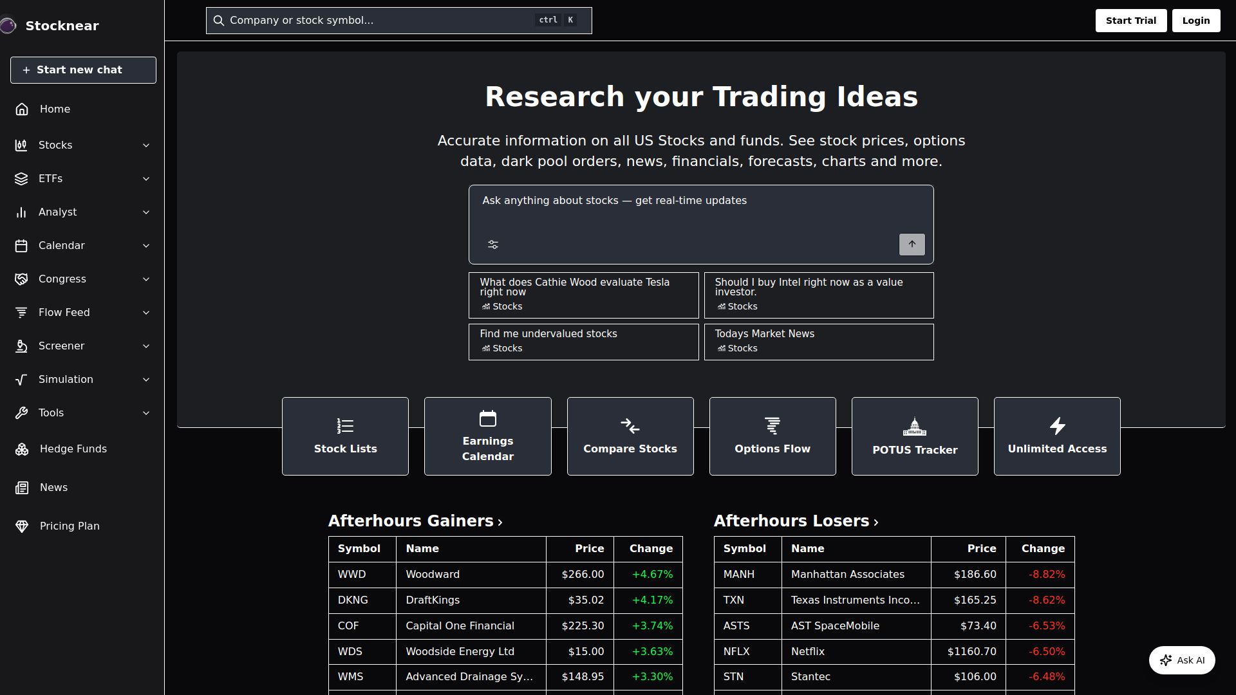Click chat filter settings sliders icon
The width and height of the screenshot is (1236, 695).
click(x=493, y=245)
